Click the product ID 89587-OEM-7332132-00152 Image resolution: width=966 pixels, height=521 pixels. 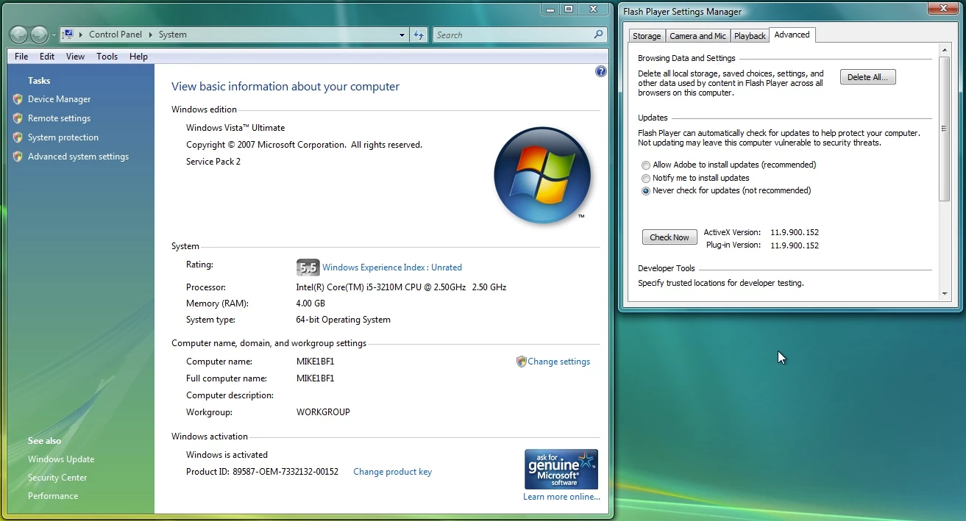[285, 472]
